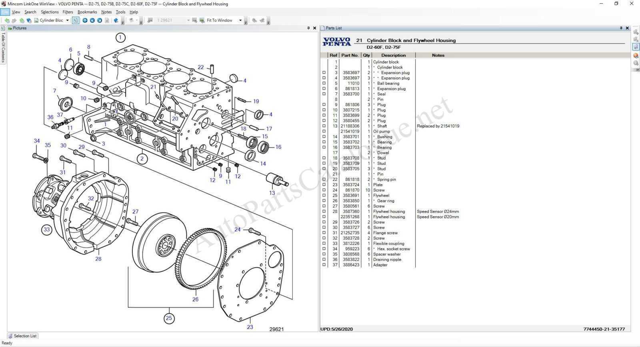
Task: Pin the Parts List panel
Action: click(x=621, y=28)
